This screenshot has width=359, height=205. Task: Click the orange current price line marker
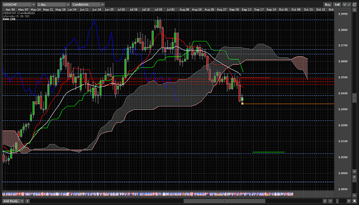click(x=242, y=104)
